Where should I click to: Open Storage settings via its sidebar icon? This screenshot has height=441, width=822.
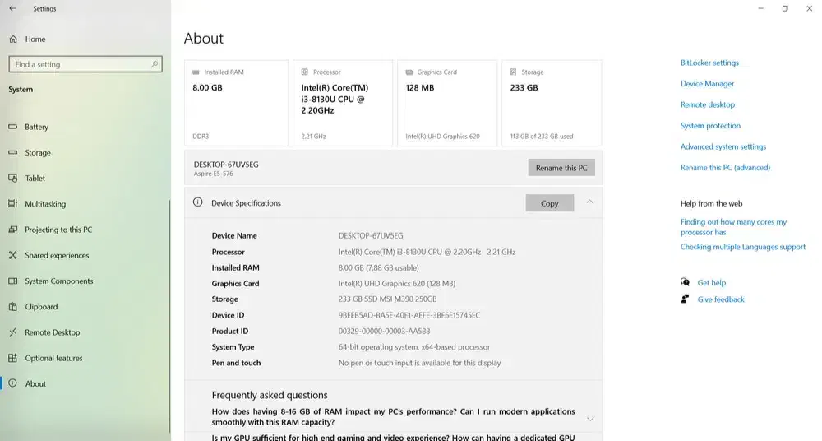click(x=12, y=153)
